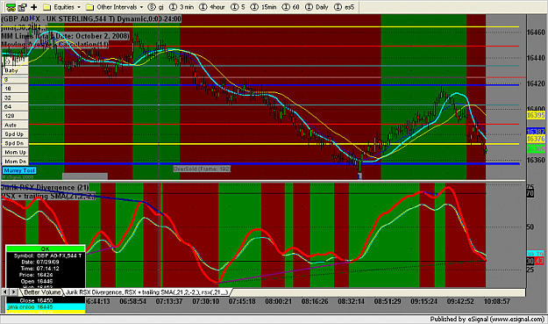Click the black plus add icon
548x324 pixels.
pyautogui.click(x=34, y=7)
